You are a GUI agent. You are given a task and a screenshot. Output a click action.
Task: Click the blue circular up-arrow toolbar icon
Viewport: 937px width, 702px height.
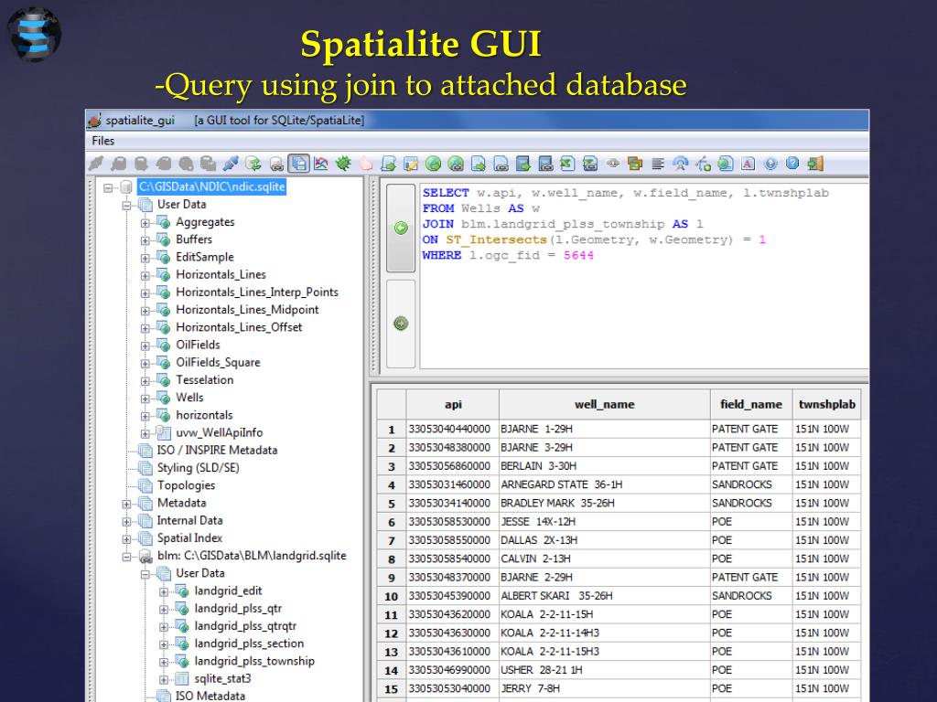point(770,163)
